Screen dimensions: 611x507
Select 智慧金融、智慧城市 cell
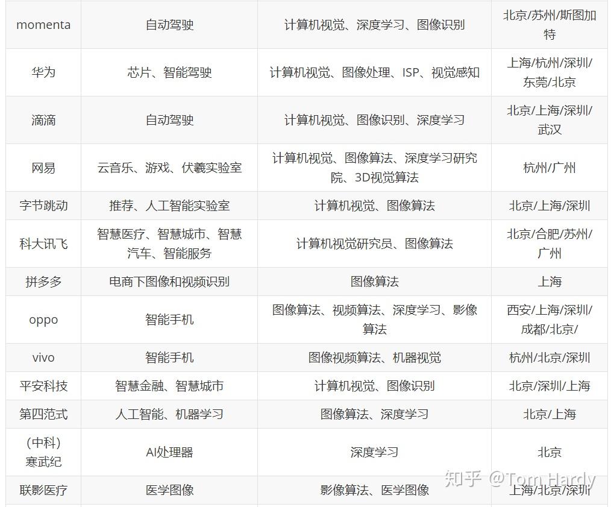tap(169, 386)
